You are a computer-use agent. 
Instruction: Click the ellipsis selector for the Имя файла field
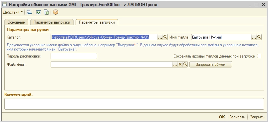[254, 37]
